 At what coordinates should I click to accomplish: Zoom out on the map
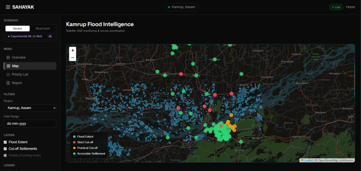[x=73, y=58]
